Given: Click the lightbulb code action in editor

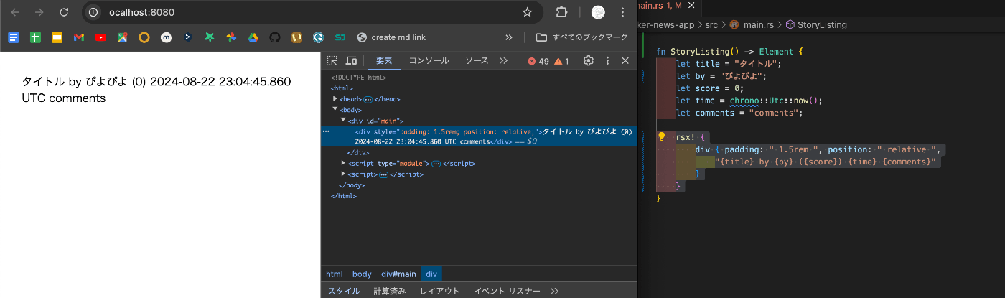Looking at the screenshot, I should click(x=663, y=136).
